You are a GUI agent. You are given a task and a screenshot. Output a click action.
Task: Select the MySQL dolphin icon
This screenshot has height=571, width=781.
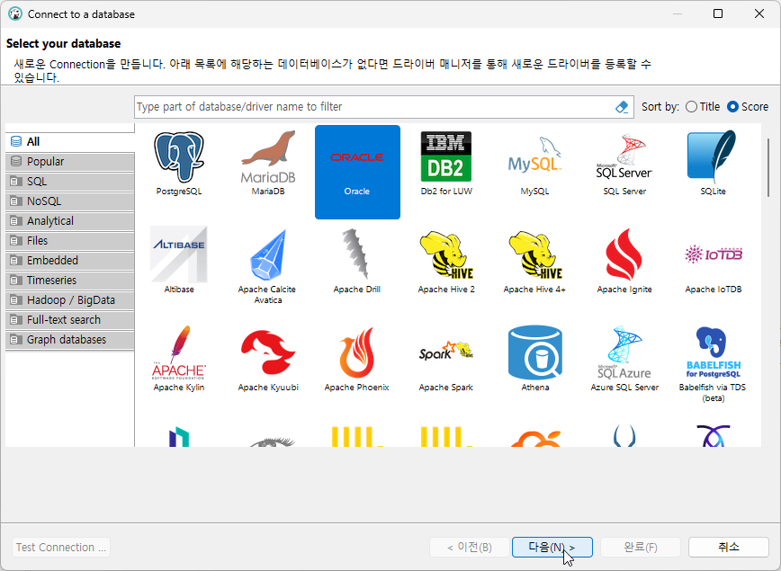point(534,156)
